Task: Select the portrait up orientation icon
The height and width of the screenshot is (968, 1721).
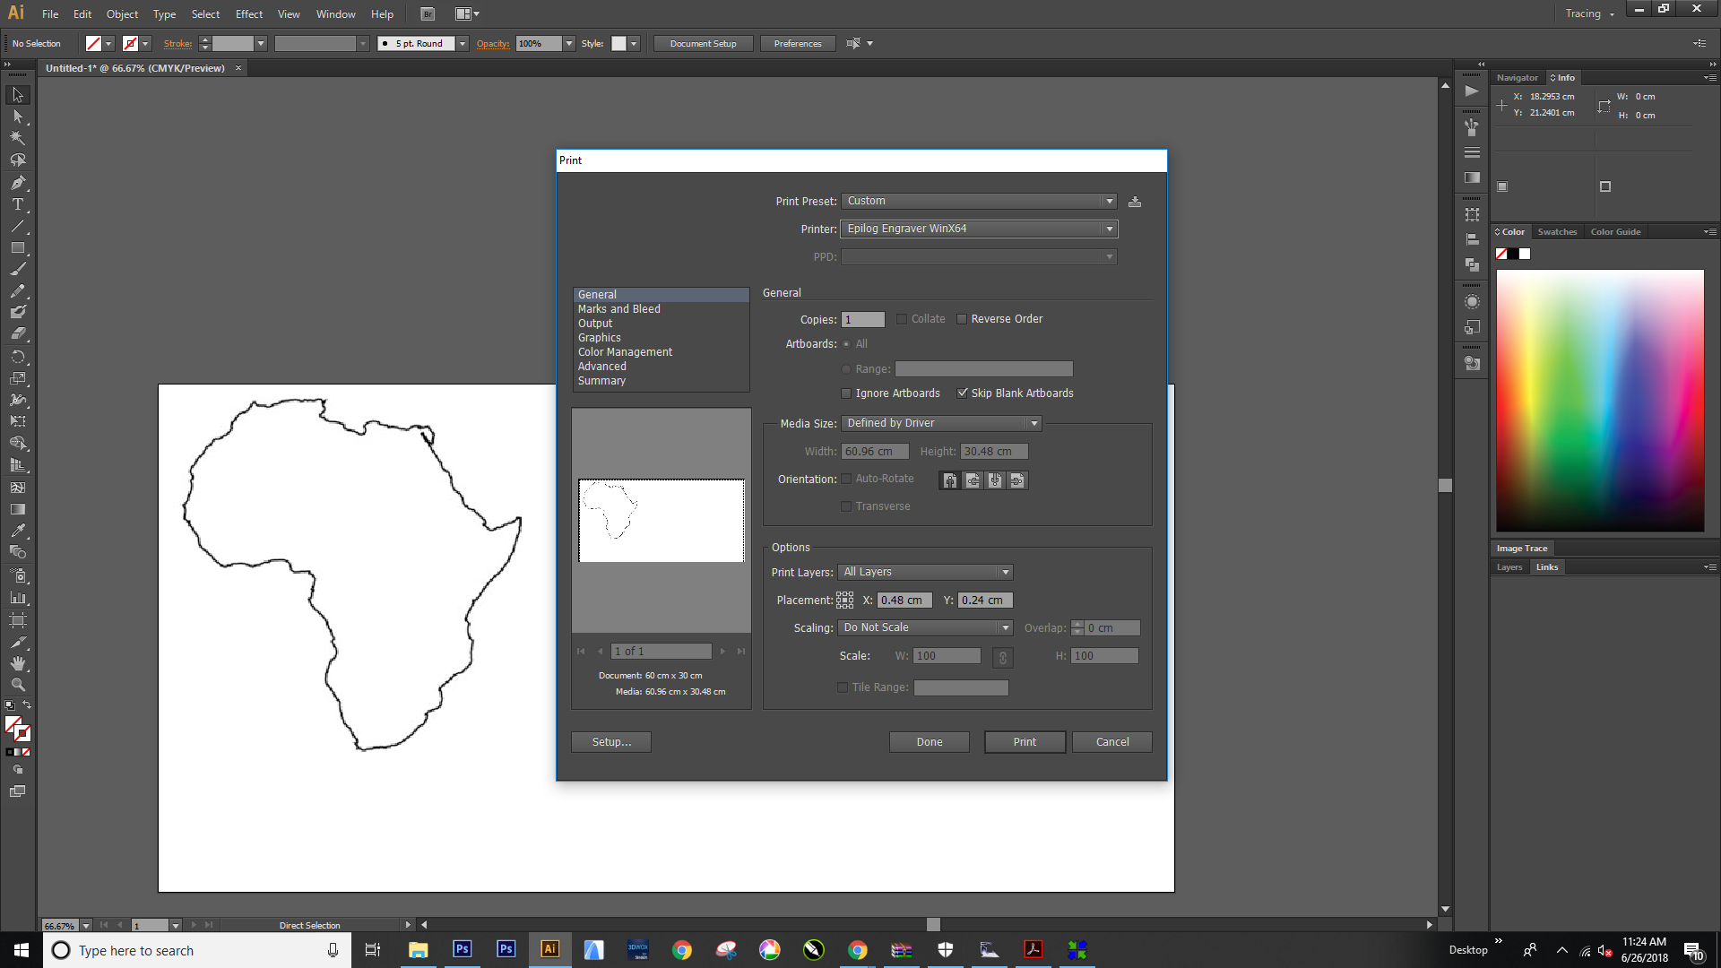Action: (950, 480)
